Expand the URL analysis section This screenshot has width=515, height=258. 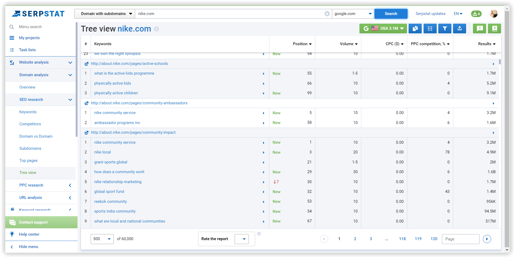coord(70,198)
